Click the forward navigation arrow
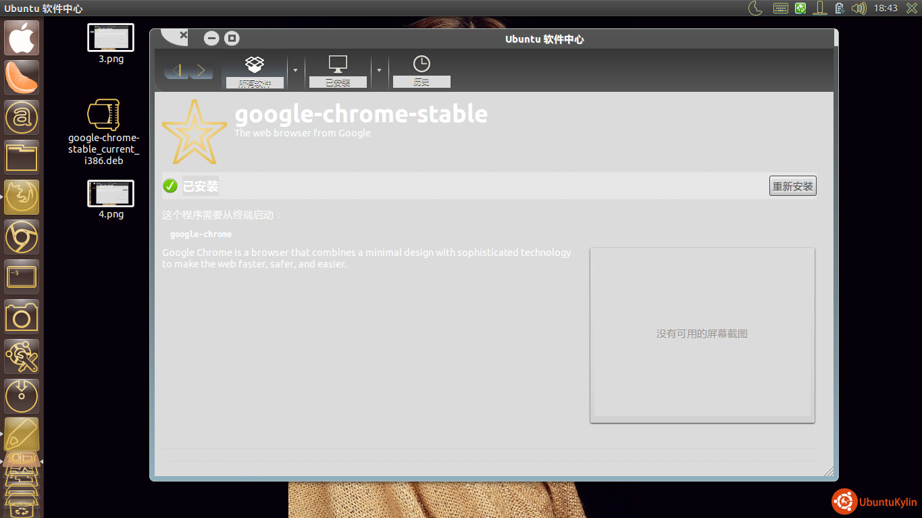This screenshot has height=518, width=922. [x=201, y=70]
